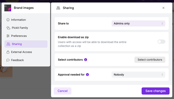Open the External Access section

(26, 52)
